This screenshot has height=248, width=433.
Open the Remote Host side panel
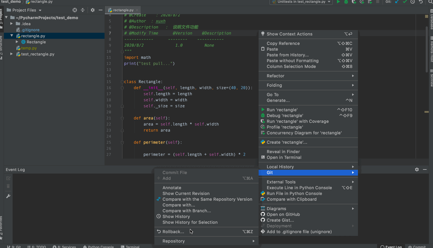coord(431,49)
